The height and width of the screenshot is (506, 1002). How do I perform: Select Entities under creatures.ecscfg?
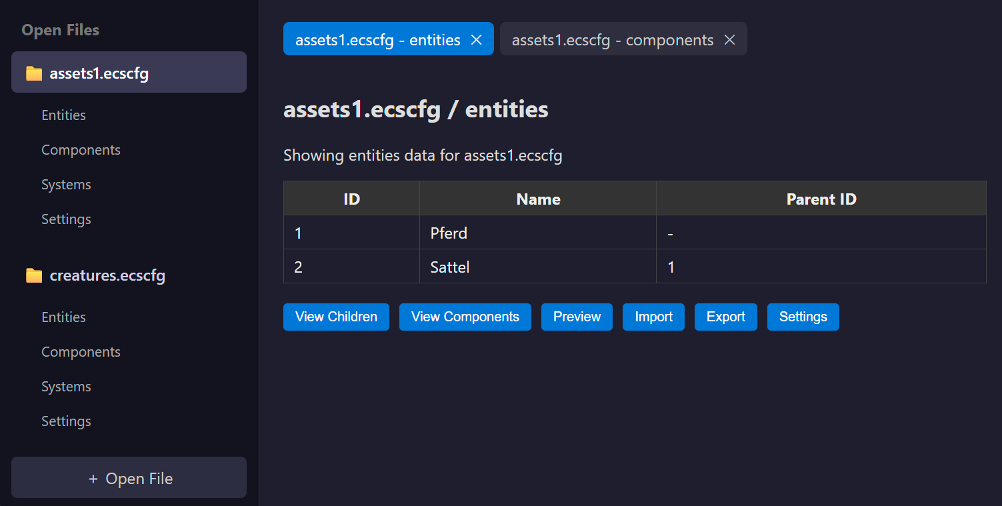point(63,317)
